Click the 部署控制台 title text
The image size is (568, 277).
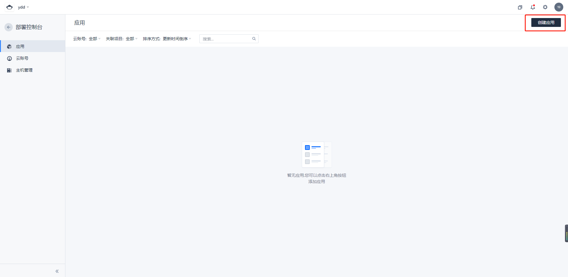pos(29,27)
